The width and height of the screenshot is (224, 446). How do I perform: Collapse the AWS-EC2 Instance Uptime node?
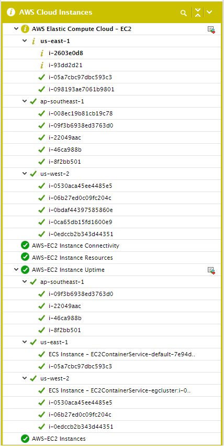coord(16,270)
